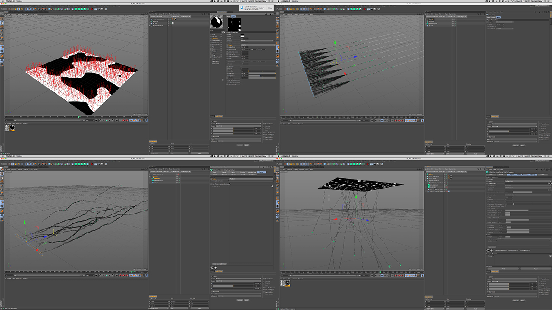Open the Noise type dropdown in Shader Properties
The image size is (552, 310).
257,40
